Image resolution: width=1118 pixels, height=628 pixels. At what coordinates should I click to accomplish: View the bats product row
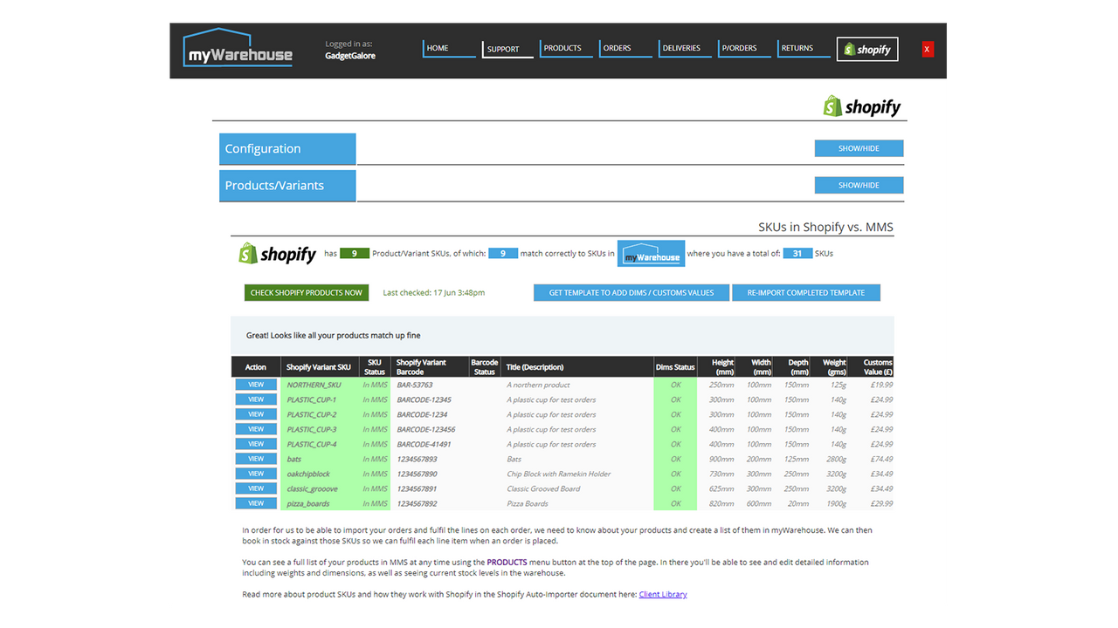pyautogui.click(x=256, y=459)
